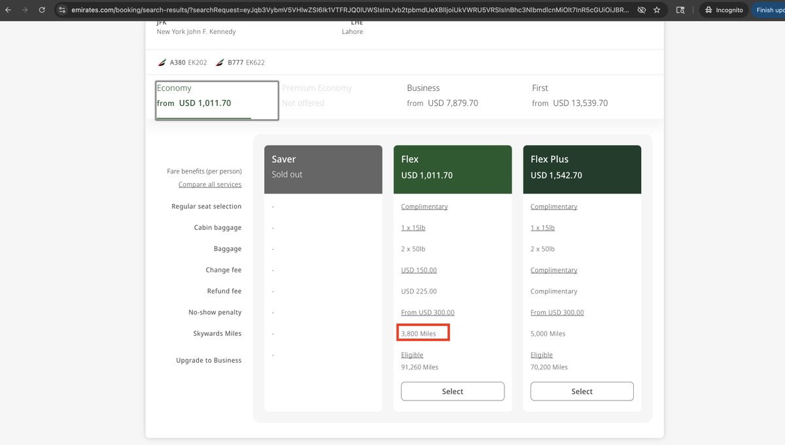Open Flex Plus Eligible upgrade link

[542, 355]
